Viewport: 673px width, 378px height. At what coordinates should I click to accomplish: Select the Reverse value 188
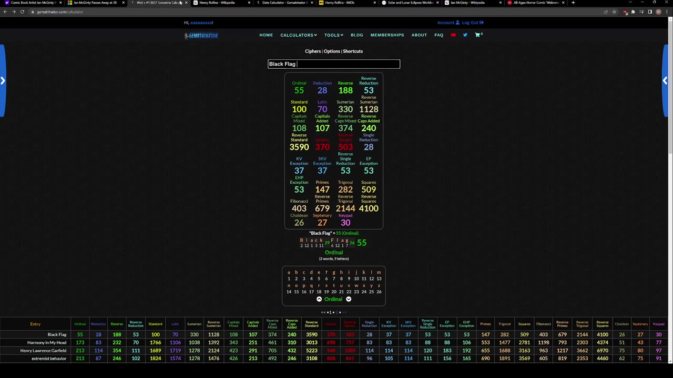345,90
